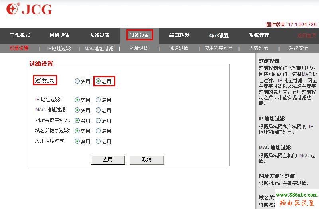Viewport: 319px width, 209px height.
Task: Click the 过滤控制 help heading
Action: point(269,61)
